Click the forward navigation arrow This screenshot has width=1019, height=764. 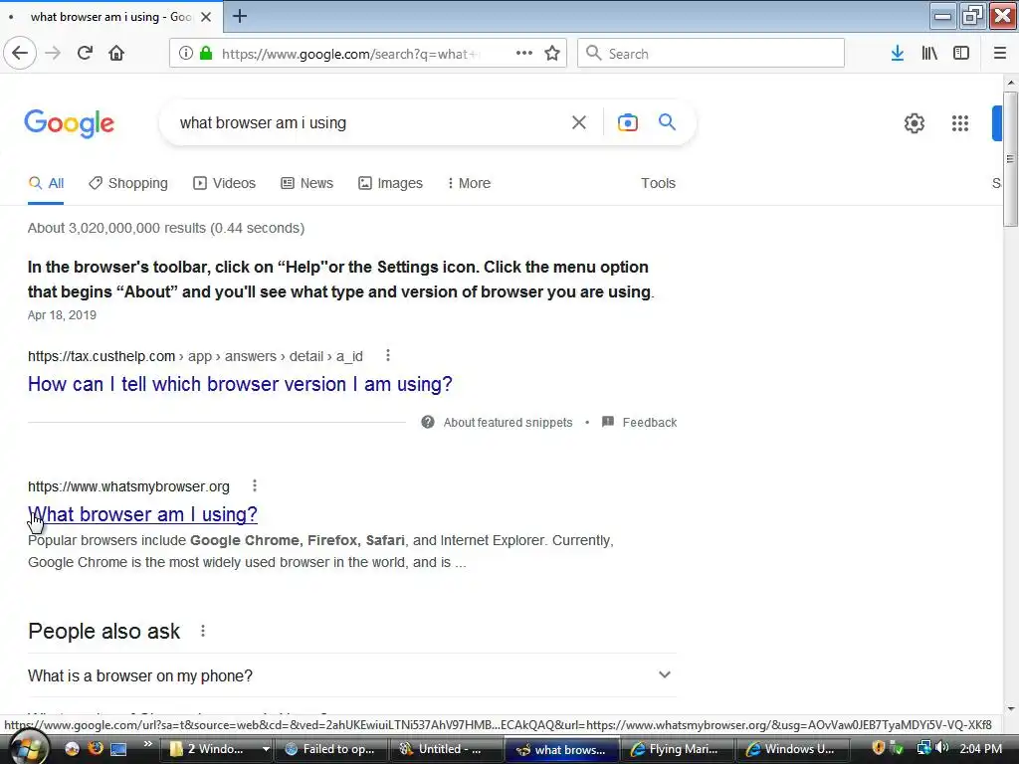point(54,54)
